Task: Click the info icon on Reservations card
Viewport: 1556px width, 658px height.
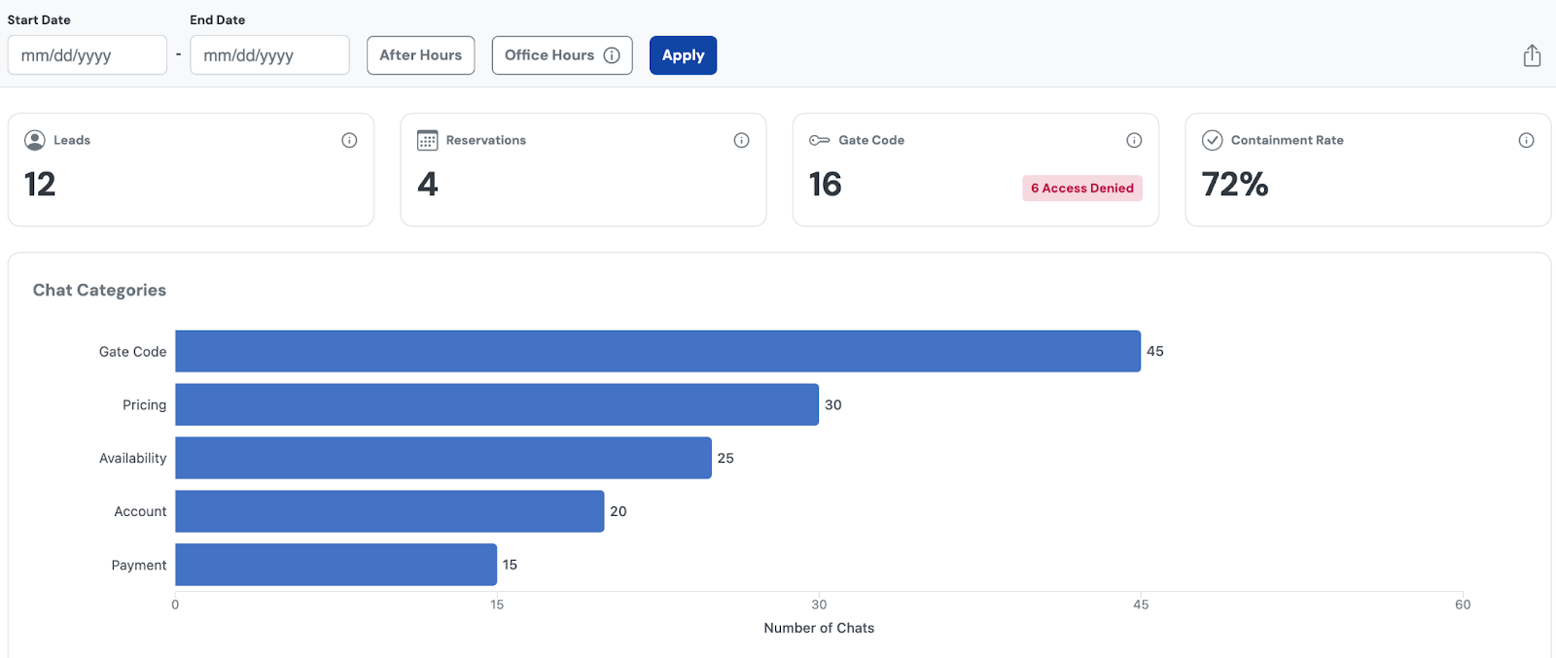Action: [741, 140]
